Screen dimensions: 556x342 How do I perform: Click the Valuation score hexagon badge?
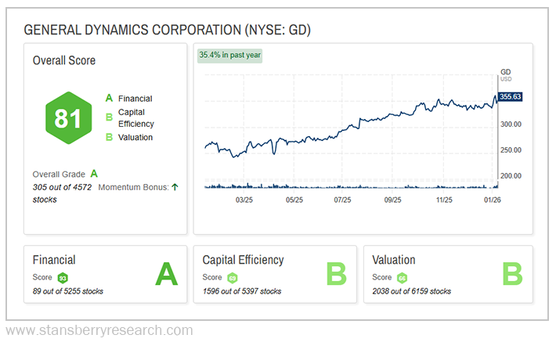pos(402,278)
